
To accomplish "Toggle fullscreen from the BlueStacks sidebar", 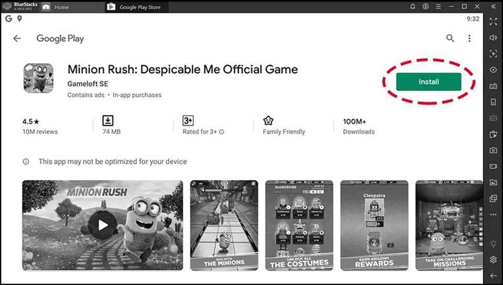I will click(494, 21).
